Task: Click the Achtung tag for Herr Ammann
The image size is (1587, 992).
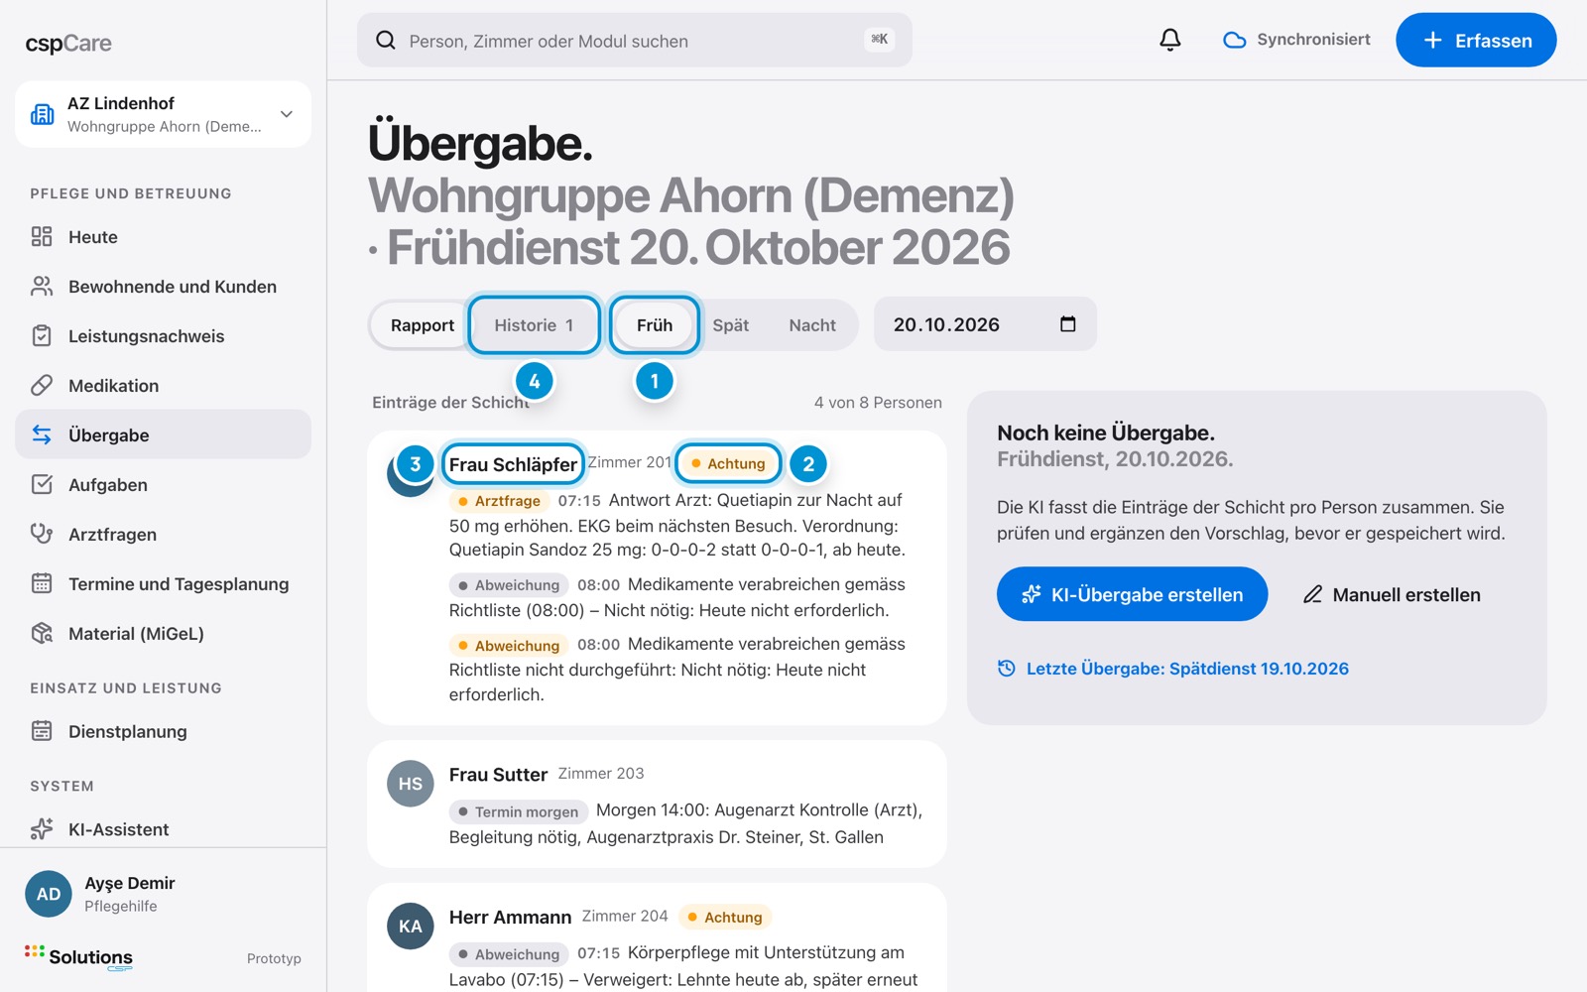Action: 725,917
